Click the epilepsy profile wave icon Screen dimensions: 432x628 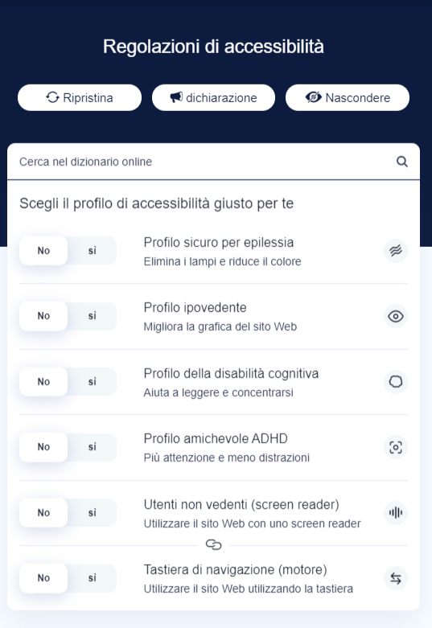pos(396,251)
